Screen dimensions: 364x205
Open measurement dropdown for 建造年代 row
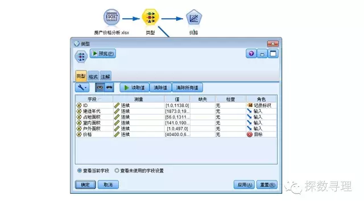[x=139, y=111]
